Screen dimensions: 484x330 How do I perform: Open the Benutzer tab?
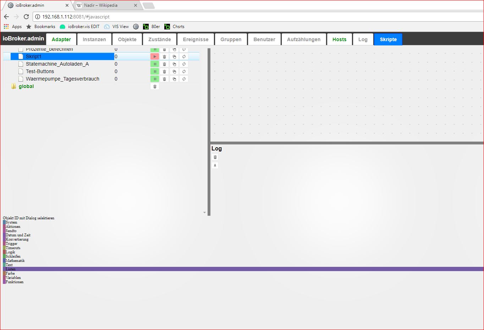coord(264,39)
